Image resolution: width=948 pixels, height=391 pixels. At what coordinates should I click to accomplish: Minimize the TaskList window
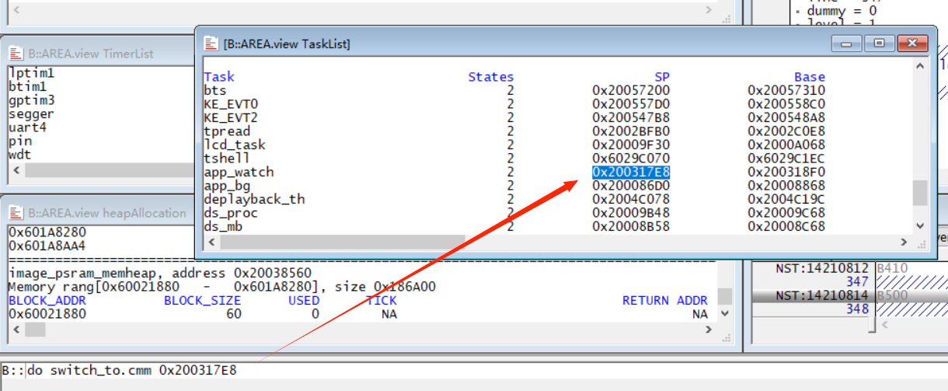847,44
